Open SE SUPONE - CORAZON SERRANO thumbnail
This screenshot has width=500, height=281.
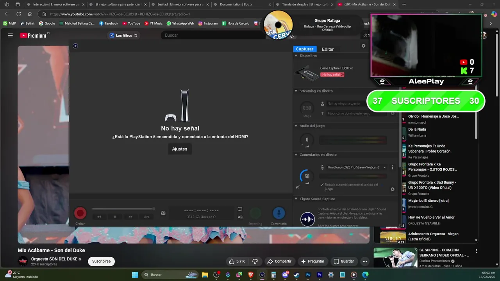[395, 258]
